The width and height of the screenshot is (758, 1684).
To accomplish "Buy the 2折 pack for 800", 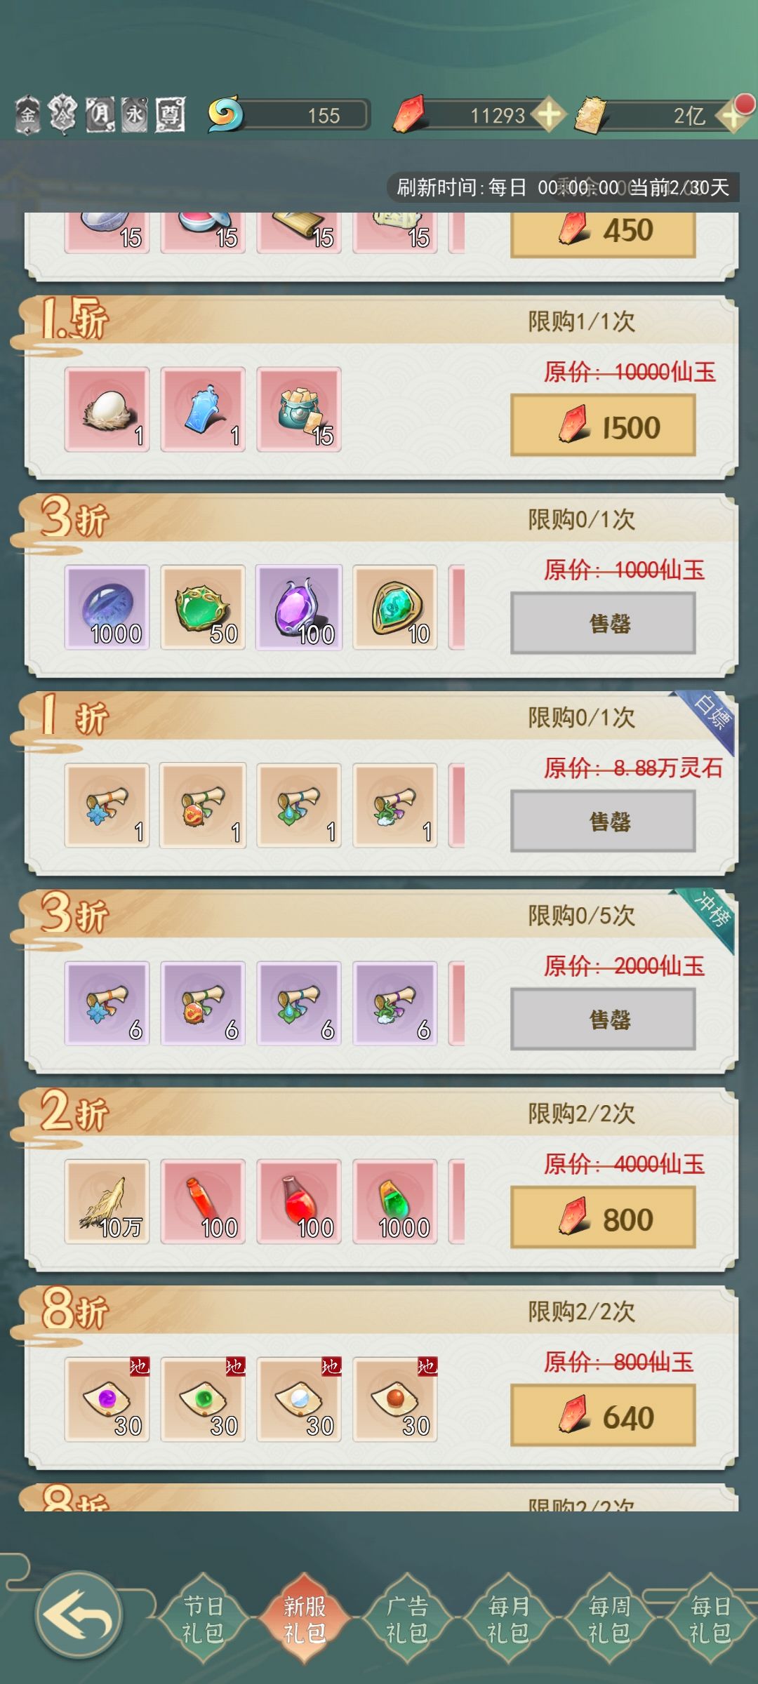I will point(603,1217).
